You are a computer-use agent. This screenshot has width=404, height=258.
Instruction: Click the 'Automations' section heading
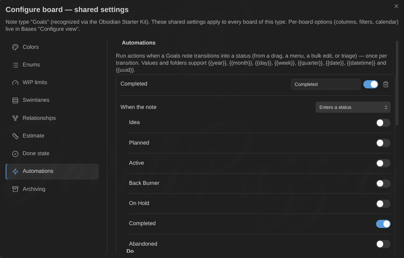[139, 43]
